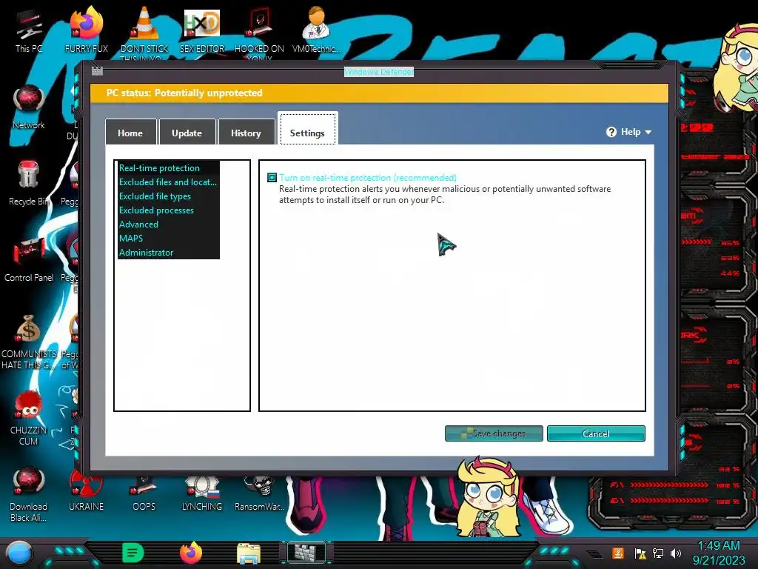Open the Advanced settings section

tap(138, 224)
